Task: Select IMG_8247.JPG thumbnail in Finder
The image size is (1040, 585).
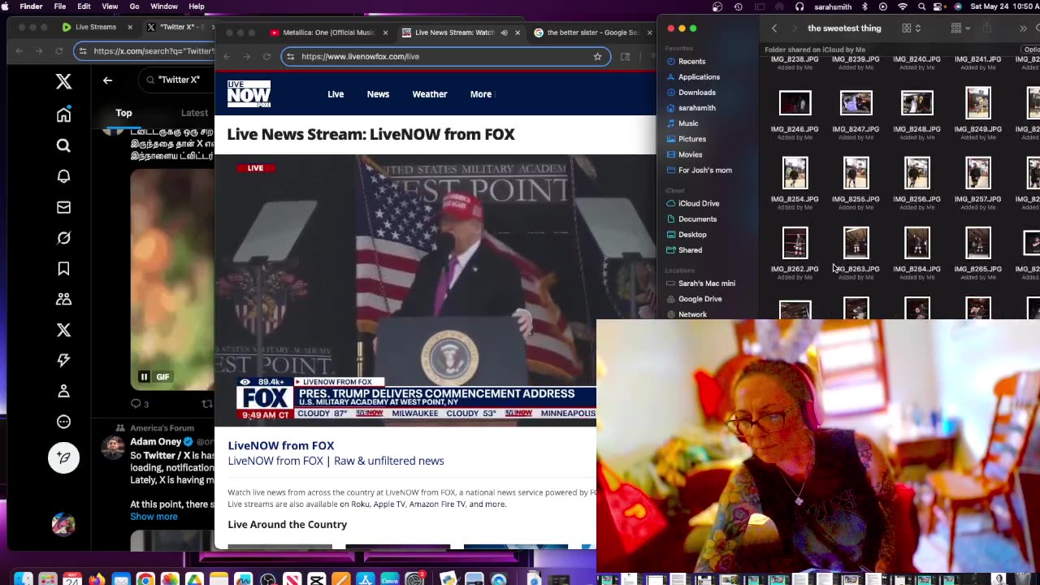Action: [x=856, y=103]
